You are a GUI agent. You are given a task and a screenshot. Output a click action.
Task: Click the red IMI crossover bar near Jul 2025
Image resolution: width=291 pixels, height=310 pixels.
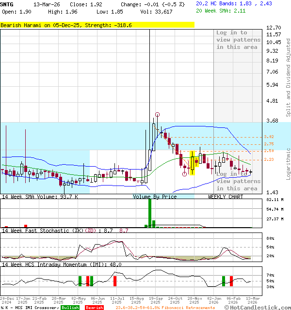coord(115,280)
